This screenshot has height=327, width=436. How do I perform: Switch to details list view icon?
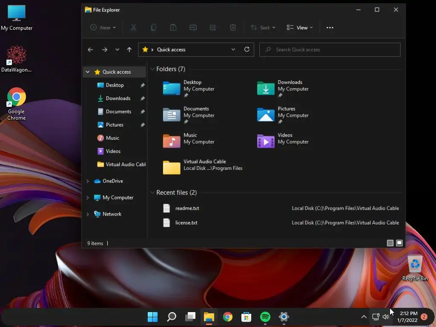coord(390,243)
